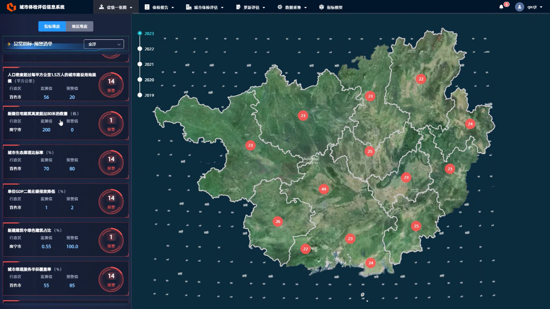The height and width of the screenshot is (309, 550).
Task: Click the orange system logo icon
Action: point(11,7)
